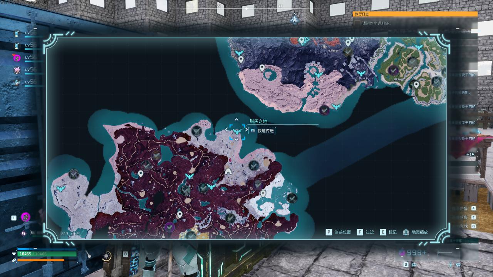Select party Pal portrait with magenta ring

coord(17,58)
